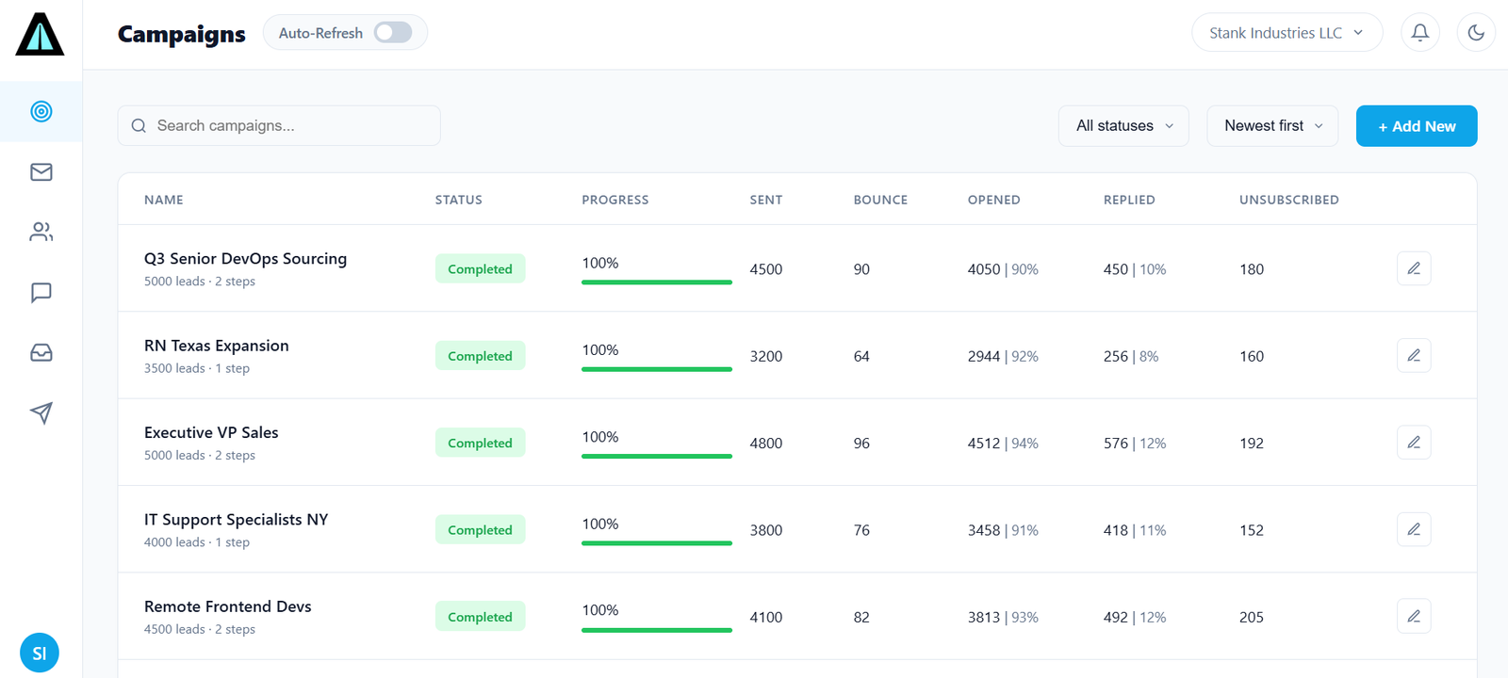Open the Newest first sort dropdown
1508x678 pixels.
pyautogui.click(x=1272, y=125)
